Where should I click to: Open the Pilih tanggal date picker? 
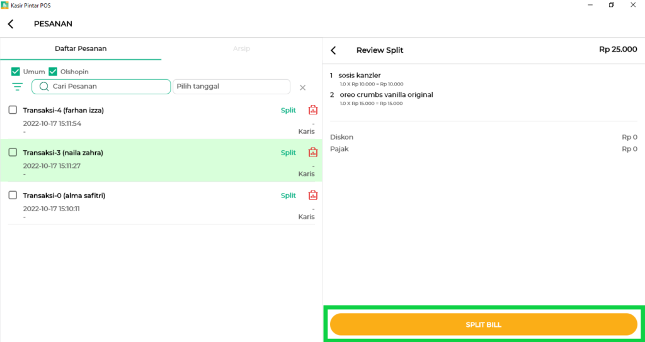click(231, 87)
